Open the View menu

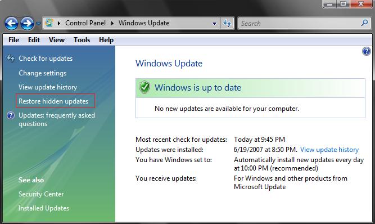[x=57, y=40]
